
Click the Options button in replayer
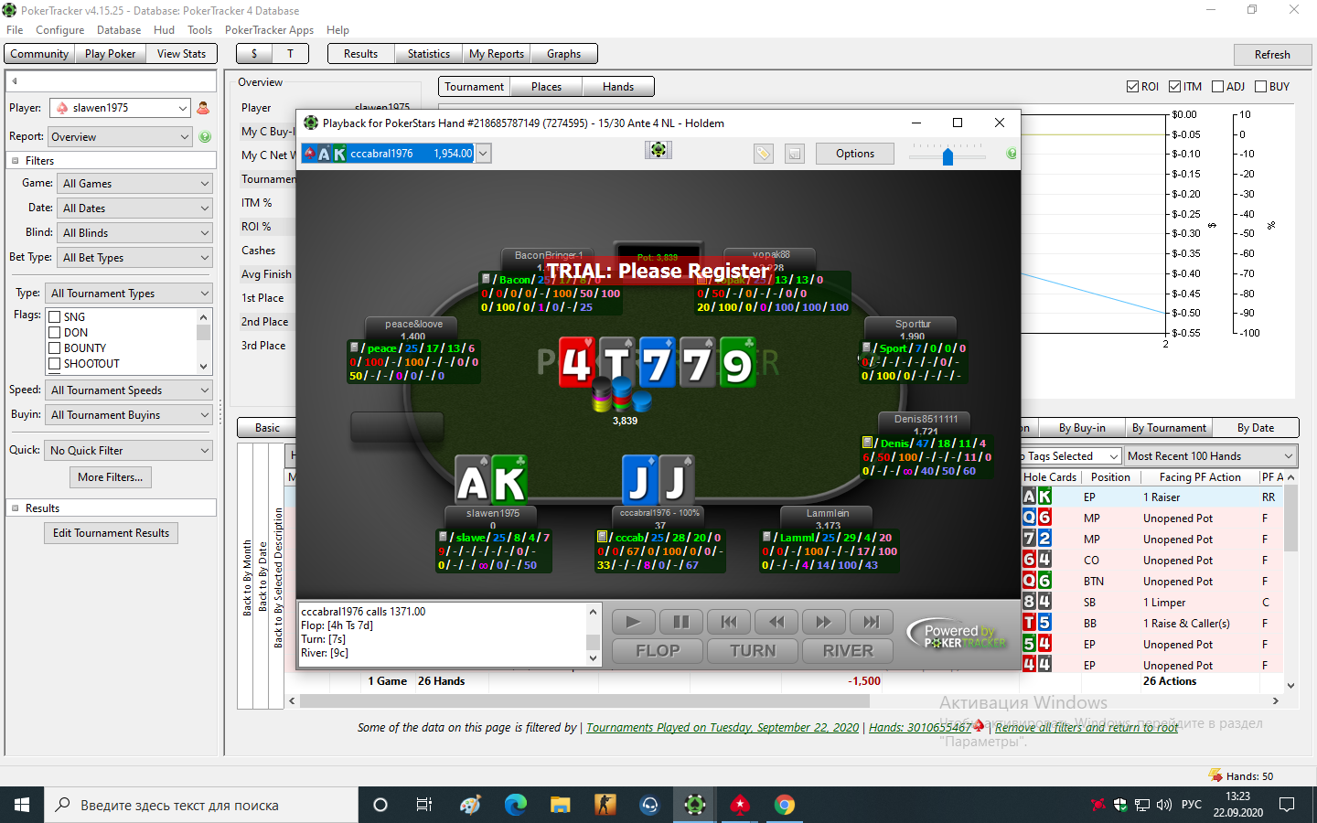[x=855, y=154]
